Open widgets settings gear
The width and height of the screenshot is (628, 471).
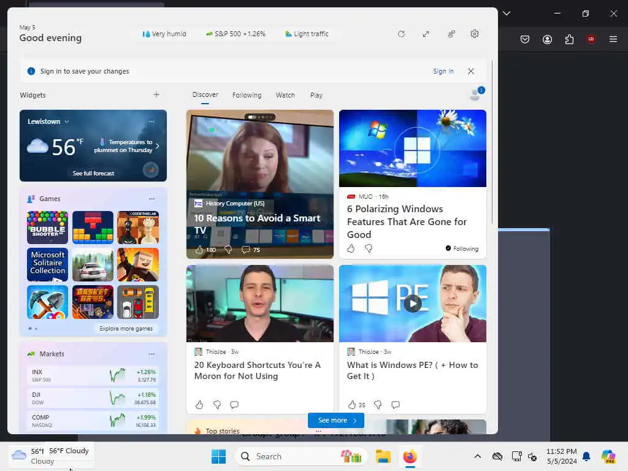475,34
